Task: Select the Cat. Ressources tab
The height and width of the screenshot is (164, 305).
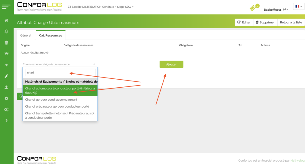Action: click(50, 35)
